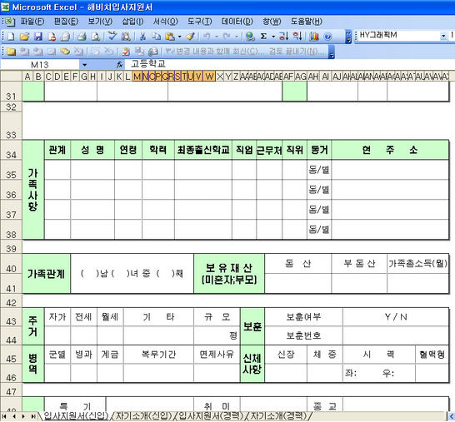
Task: Click the Y / N cell
Action: click(396, 317)
